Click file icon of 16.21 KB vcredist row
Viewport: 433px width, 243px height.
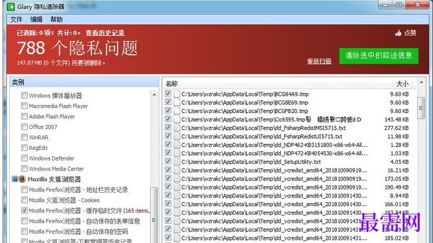[177, 170]
